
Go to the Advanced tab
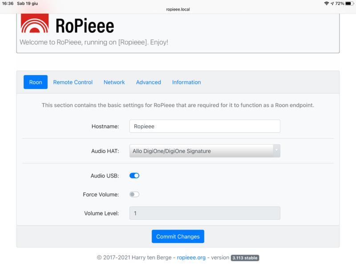[149, 82]
